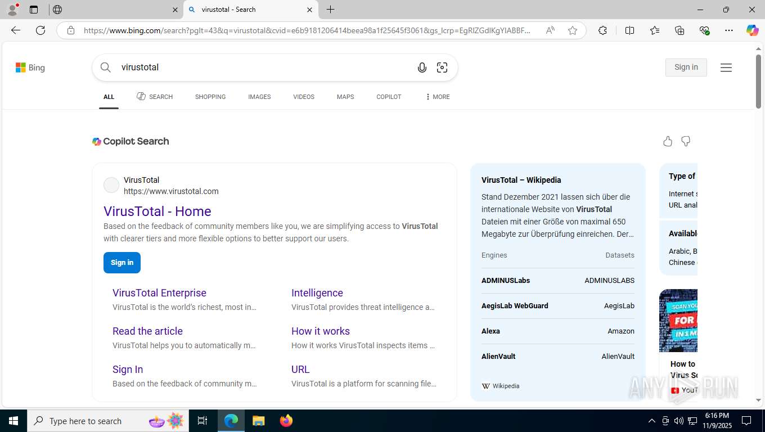Open URL sitelink
This screenshot has width=765, height=432.
300,370
